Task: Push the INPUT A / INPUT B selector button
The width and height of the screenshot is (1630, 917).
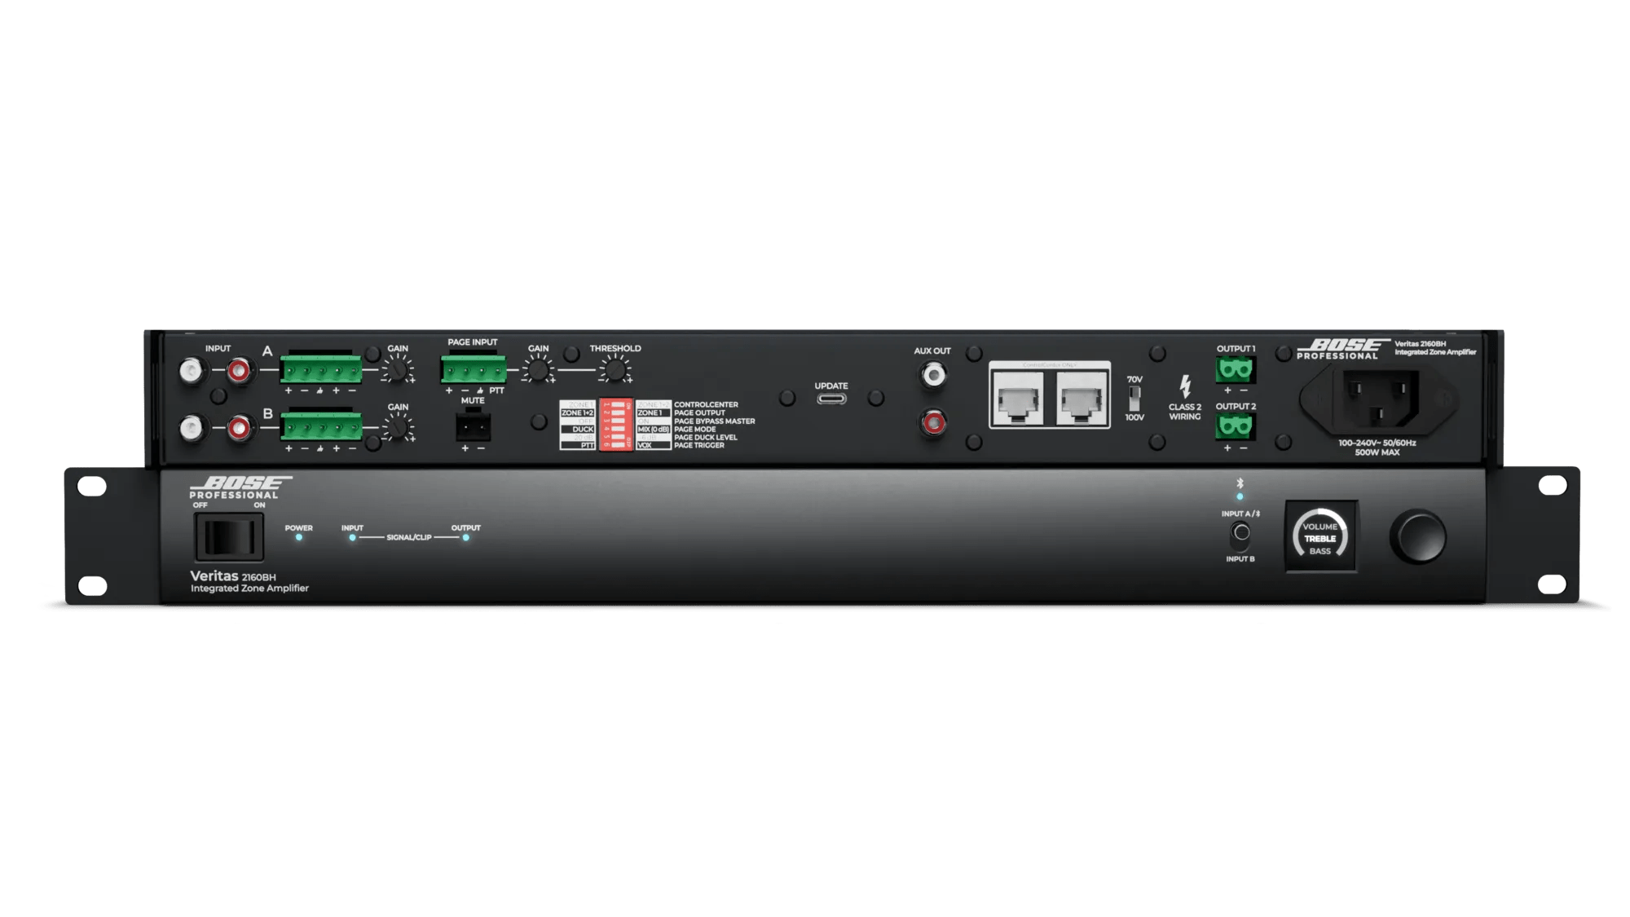Action: click(x=1240, y=533)
